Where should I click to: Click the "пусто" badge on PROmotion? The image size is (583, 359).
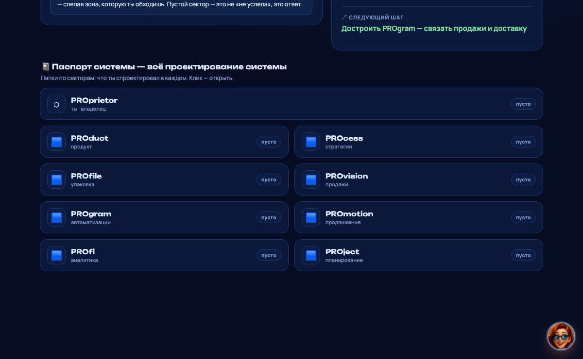click(523, 217)
